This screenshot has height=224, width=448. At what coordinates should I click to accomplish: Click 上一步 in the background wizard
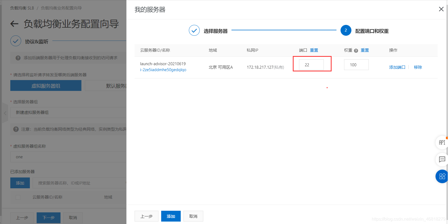[22, 218]
